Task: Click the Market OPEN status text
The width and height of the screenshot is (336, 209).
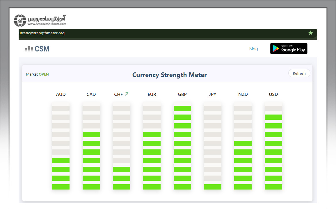Action: pos(38,74)
